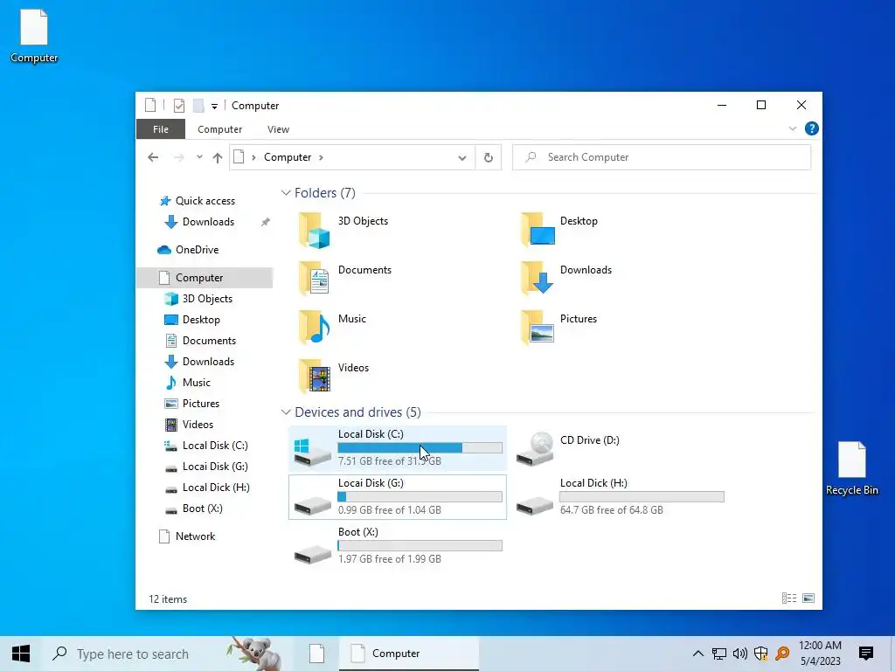Select OneDrive in navigation pane
Screen dimensions: 895x671
point(197,250)
